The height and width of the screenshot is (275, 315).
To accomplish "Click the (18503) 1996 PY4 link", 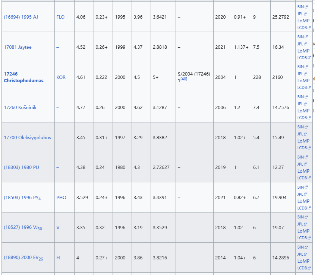I will (22, 198).
